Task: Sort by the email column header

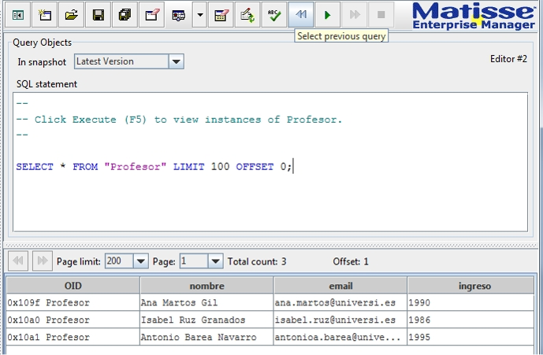Action: pyautogui.click(x=340, y=286)
